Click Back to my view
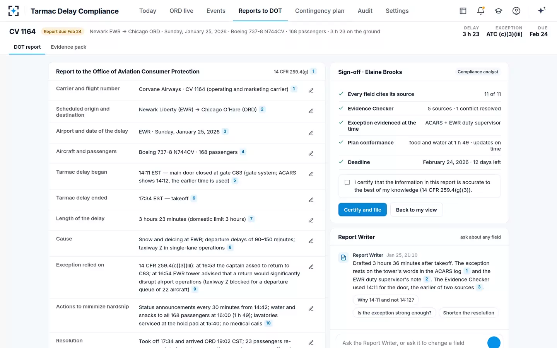 click(416, 210)
